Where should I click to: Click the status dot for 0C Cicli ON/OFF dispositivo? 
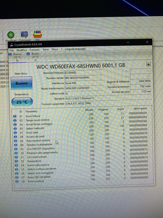point(16,149)
